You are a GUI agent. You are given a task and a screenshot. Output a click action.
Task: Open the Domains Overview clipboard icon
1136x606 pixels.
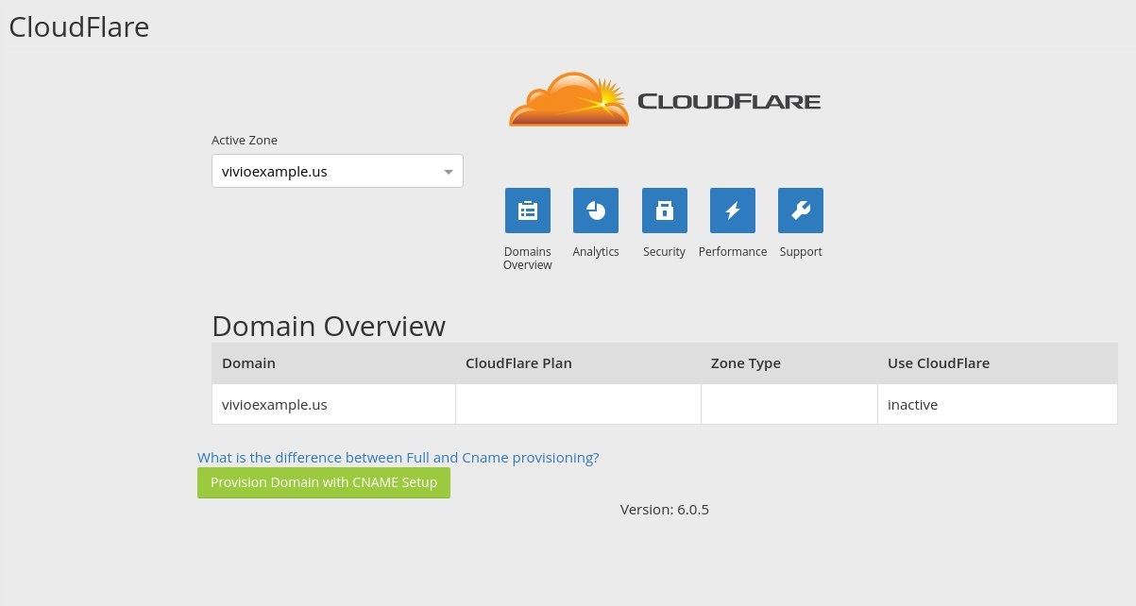tap(527, 210)
